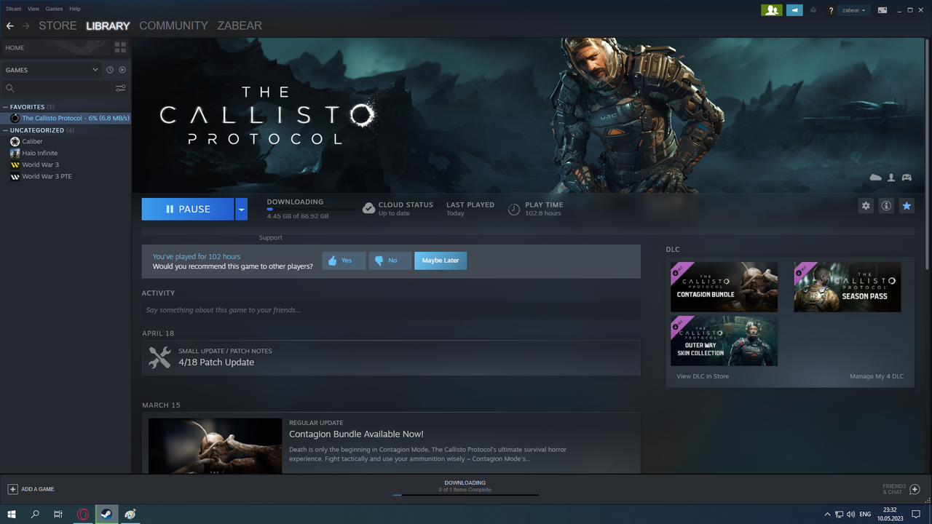
Task: Open Opera browser from taskbar
Action: tap(83, 514)
